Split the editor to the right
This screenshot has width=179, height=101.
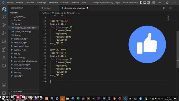(x=171, y=8)
